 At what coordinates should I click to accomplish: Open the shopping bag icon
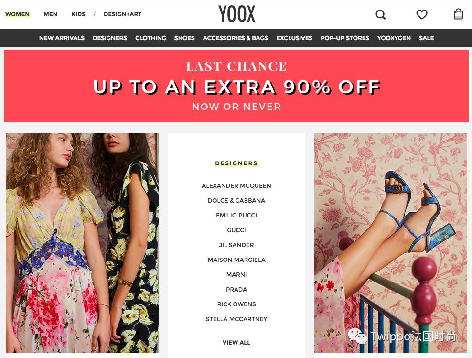[458, 14]
